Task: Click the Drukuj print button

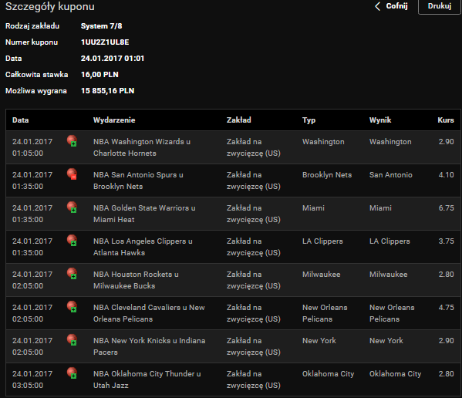Action: pos(440,6)
